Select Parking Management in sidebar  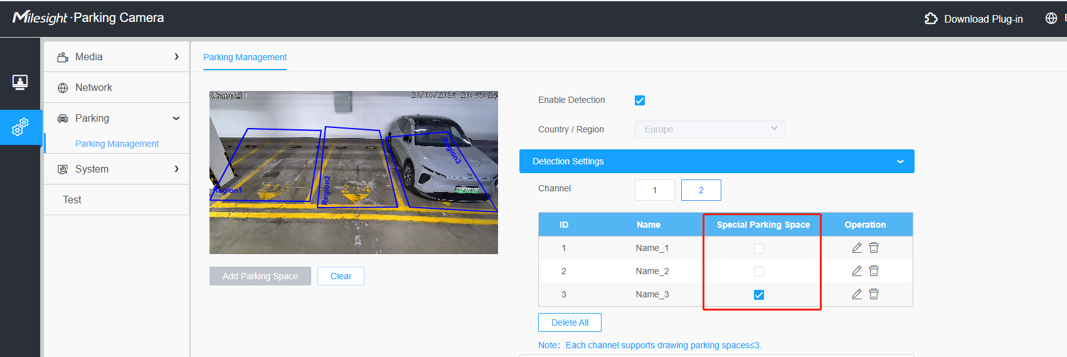coord(117,144)
